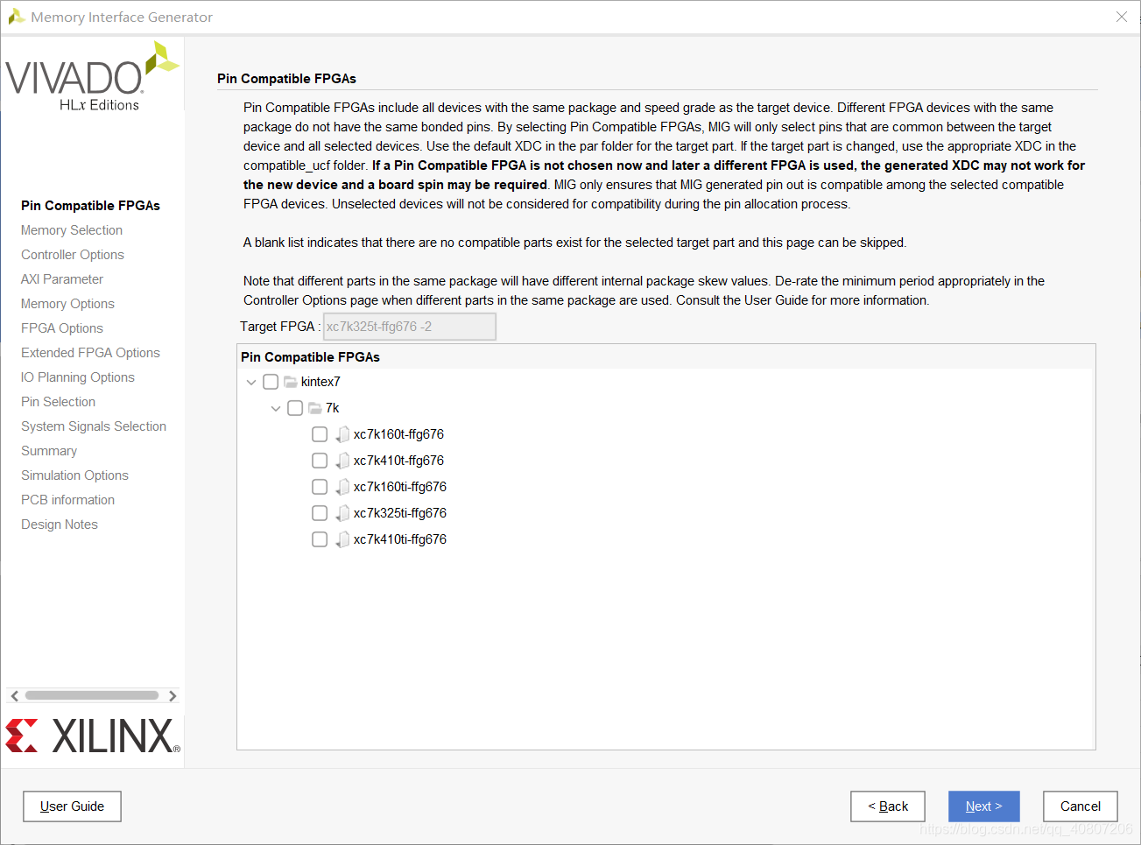This screenshot has width=1141, height=845.
Task: Open the AXI Parameter step
Action: 62,279
